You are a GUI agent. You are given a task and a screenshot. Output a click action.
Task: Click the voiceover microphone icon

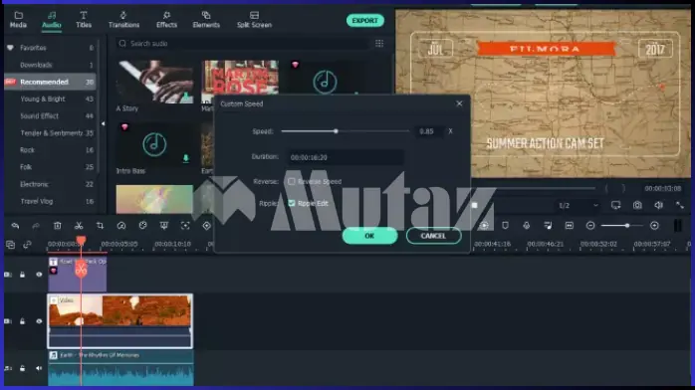tap(526, 226)
